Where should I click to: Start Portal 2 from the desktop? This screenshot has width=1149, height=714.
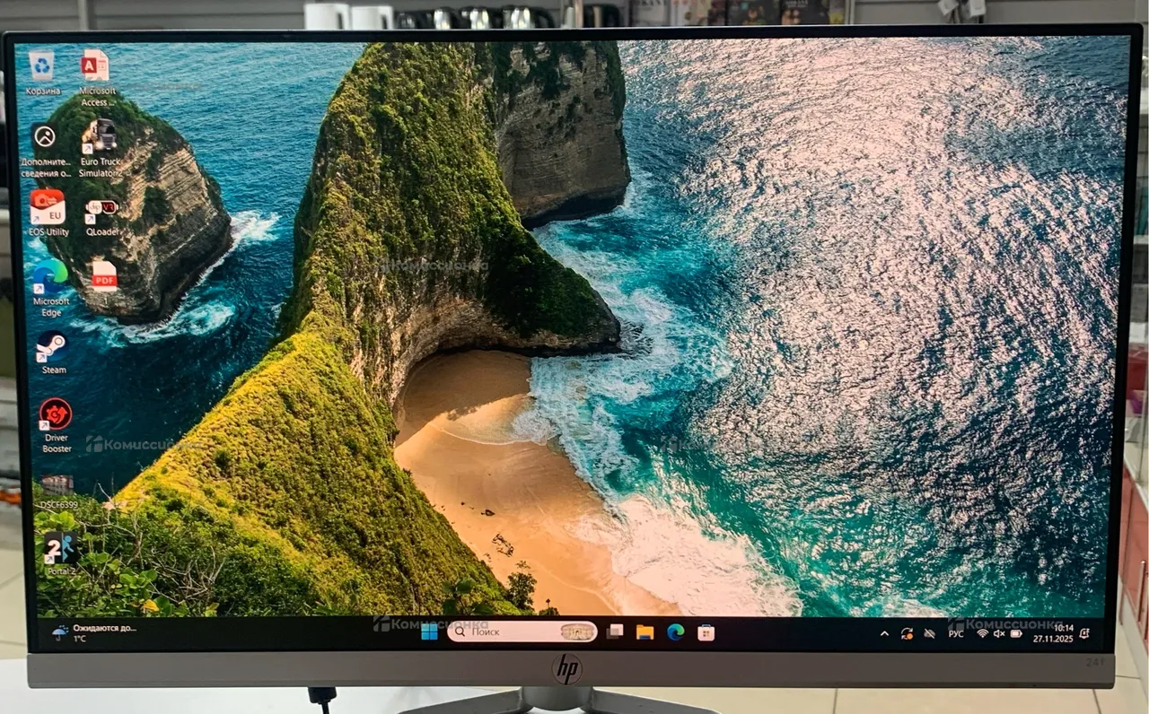59,547
